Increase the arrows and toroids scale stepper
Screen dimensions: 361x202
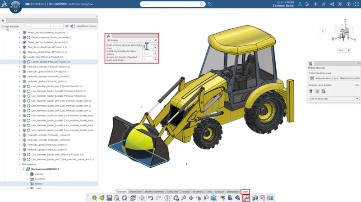tap(155, 58)
